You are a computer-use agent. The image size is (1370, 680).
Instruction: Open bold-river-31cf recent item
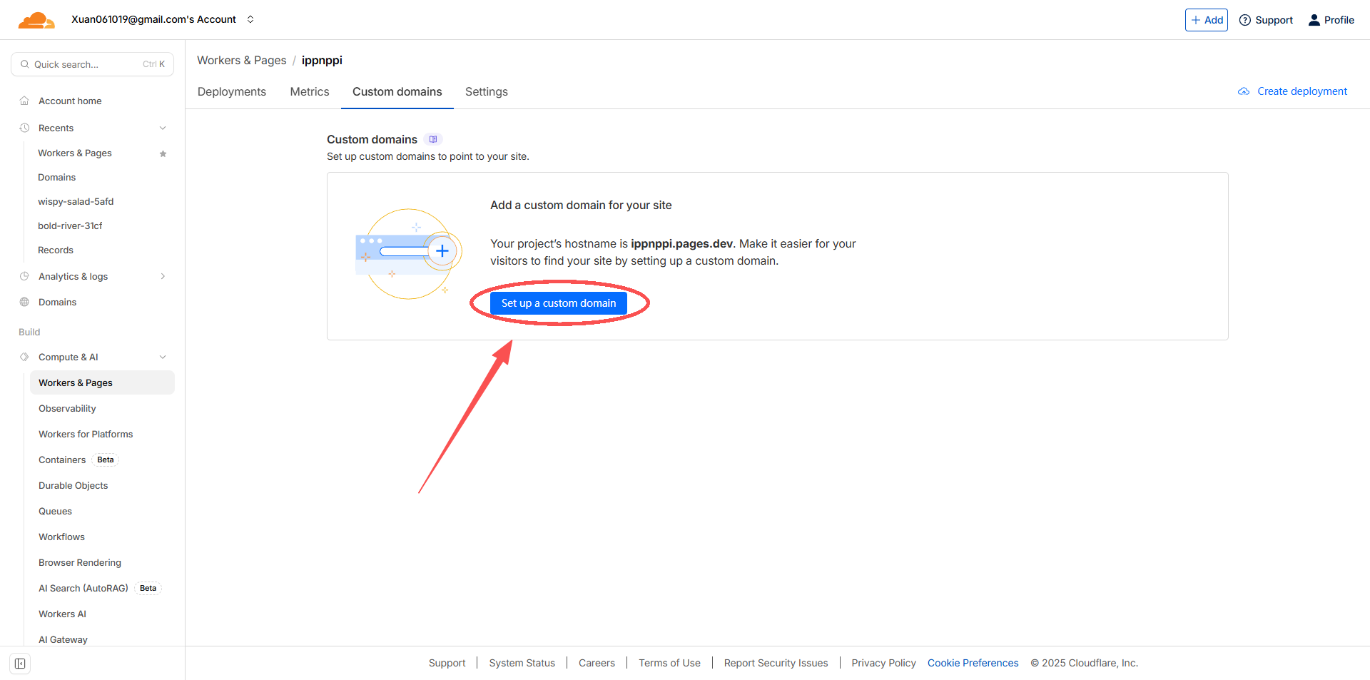click(x=70, y=225)
